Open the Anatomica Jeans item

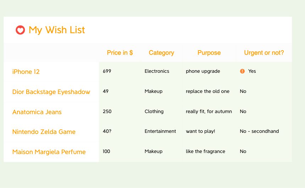coord(37,112)
